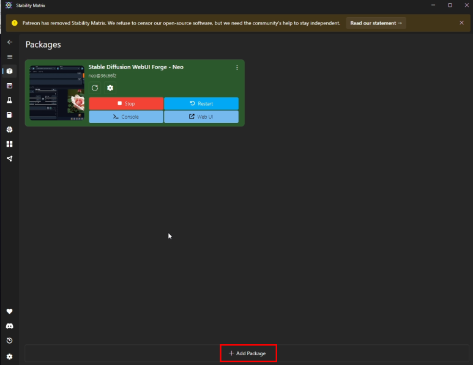Viewport: 473px width, 365px height.
Task: Open the Inference page icon in sidebar
Action: tap(10, 86)
